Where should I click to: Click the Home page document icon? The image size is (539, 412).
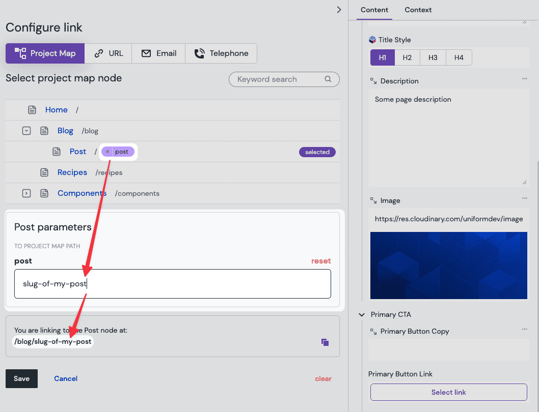(x=32, y=110)
